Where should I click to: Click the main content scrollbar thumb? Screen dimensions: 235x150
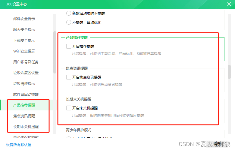click(229, 72)
